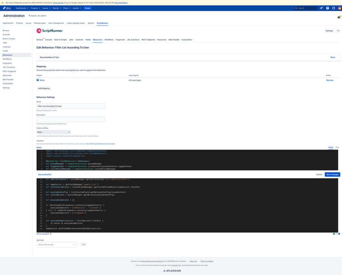
Task: Click the Description input field
Action: pyautogui.click(x=71, y=119)
